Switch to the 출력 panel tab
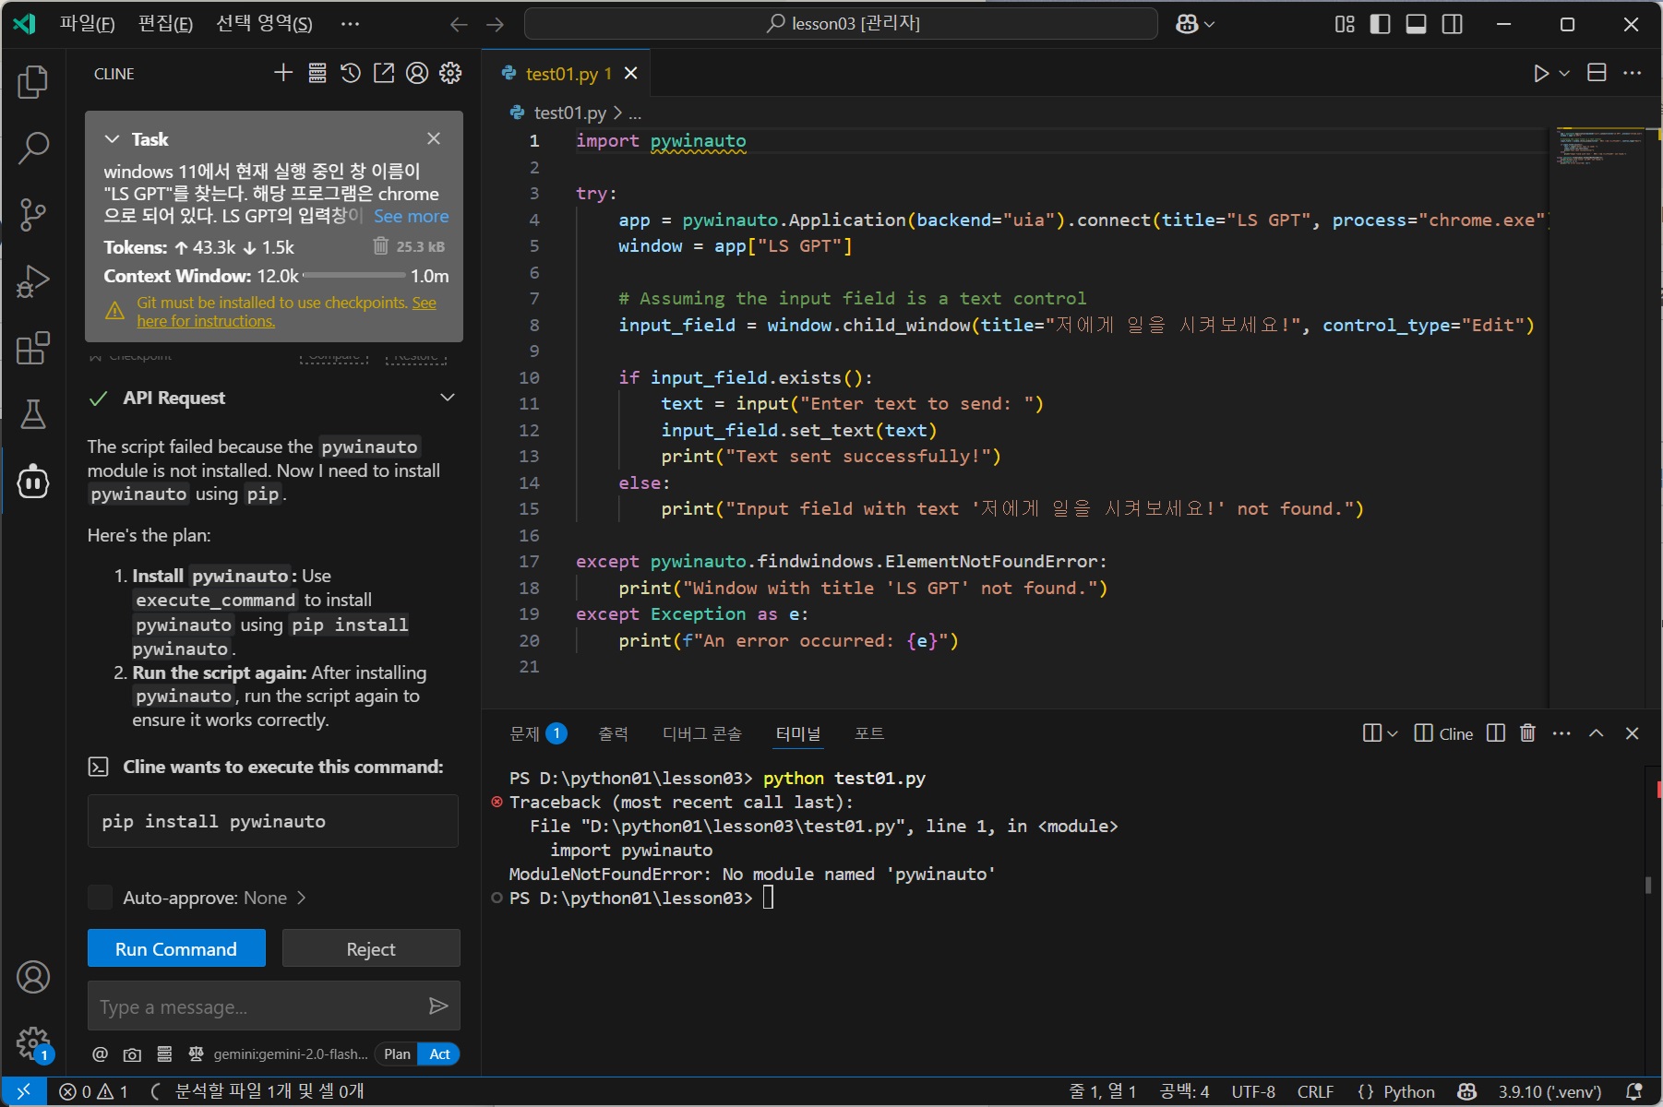 tap(613, 733)
